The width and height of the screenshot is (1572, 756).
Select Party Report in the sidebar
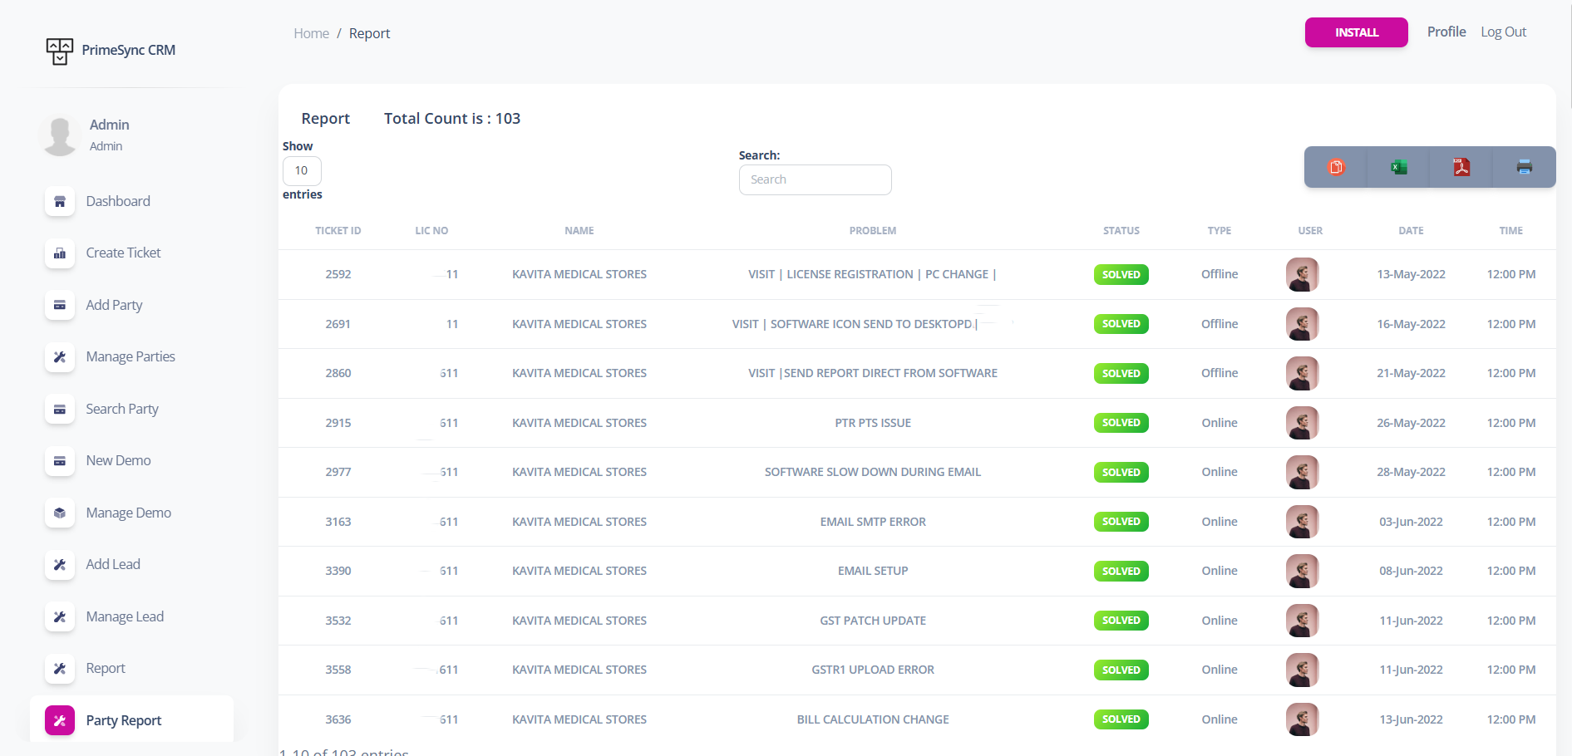point(124,720)
